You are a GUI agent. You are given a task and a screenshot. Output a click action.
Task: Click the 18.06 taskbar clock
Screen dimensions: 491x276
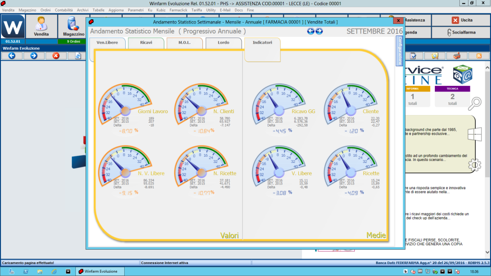coord(474,272)
